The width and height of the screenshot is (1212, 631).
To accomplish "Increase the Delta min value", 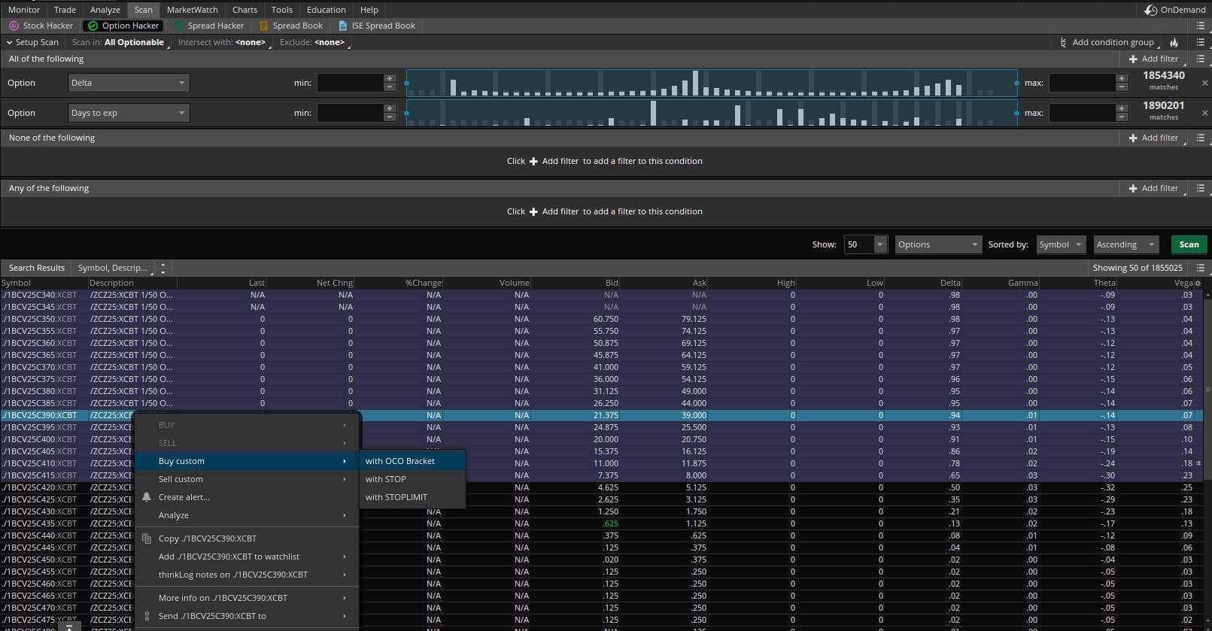I will click(390, 78).
